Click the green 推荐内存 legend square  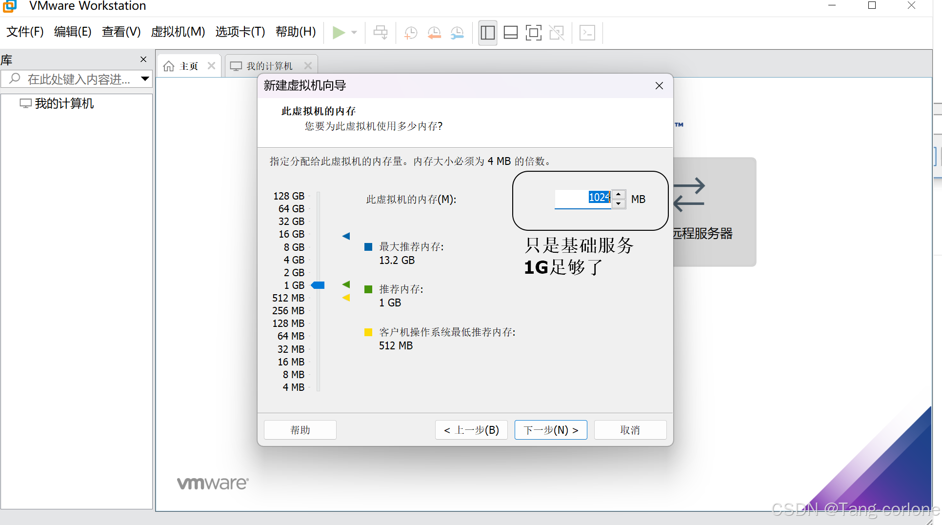point(368,289)
